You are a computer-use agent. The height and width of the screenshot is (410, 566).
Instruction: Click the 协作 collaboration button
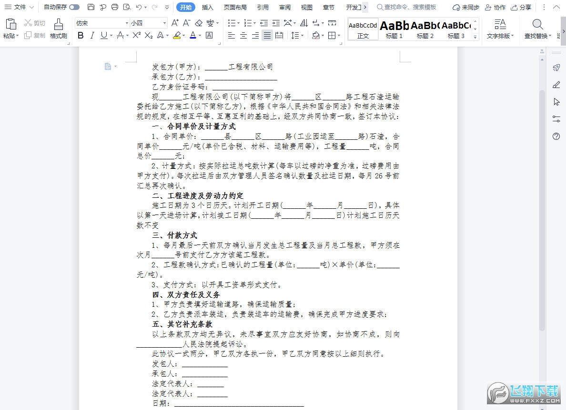495,7
